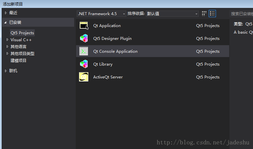The width and height of the screenshot is (253, 149).
Task: Focus the 搜索已安装 search field
Action: 241,14
